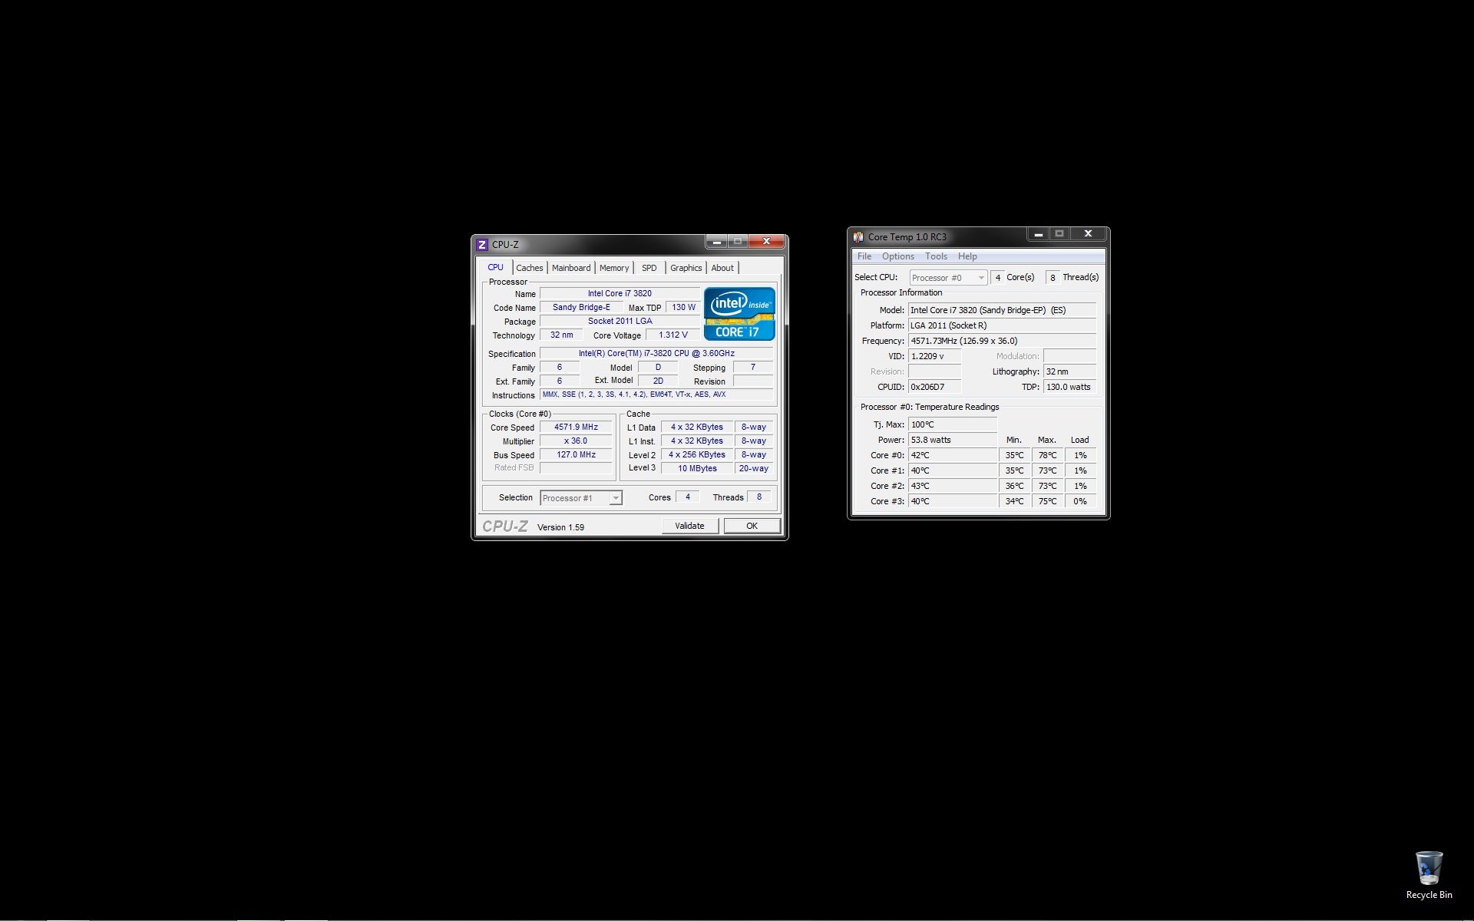Image resolution: width=1474 pixels, height=921 pixels.
Task: Click the Core Speed value field
Action: [576, 427]
